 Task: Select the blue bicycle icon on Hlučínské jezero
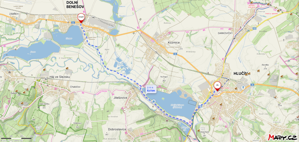coord(153,102)
